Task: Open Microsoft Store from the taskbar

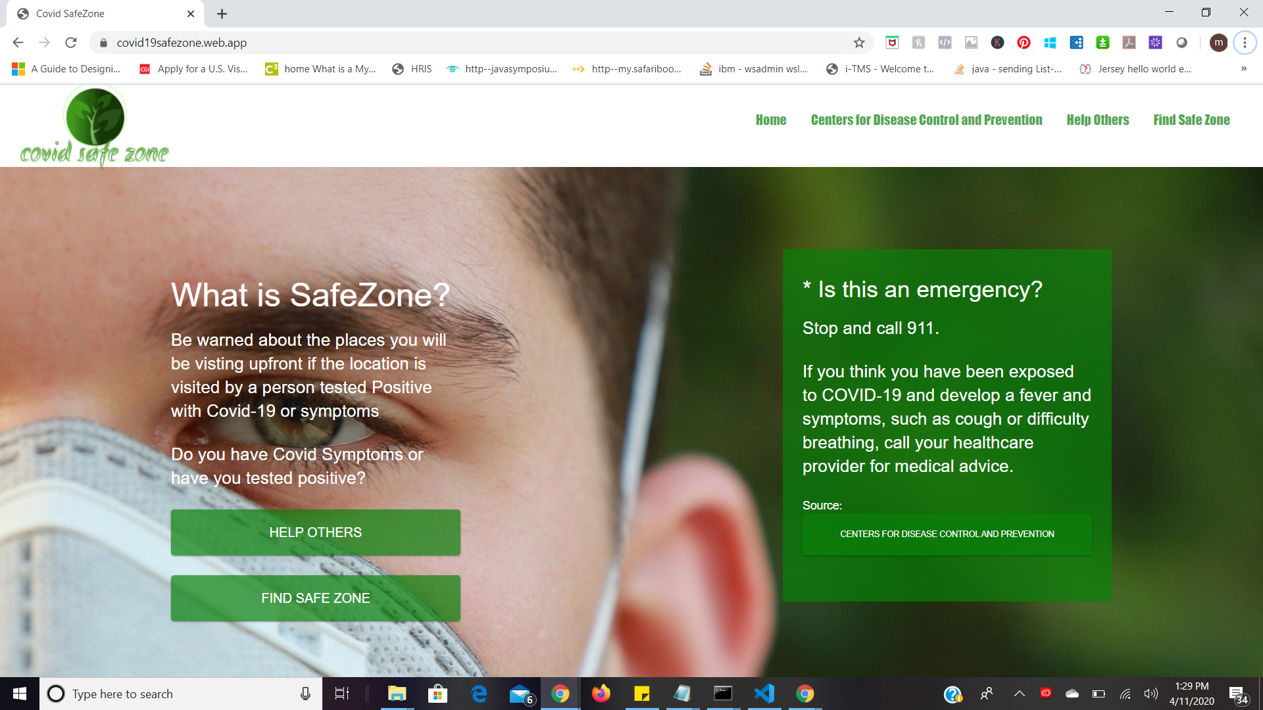Action: click(437, 694)
